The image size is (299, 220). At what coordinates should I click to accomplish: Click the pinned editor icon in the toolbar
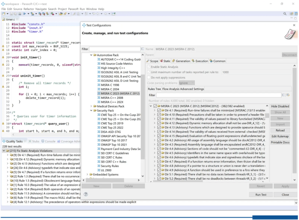point(114,14)
